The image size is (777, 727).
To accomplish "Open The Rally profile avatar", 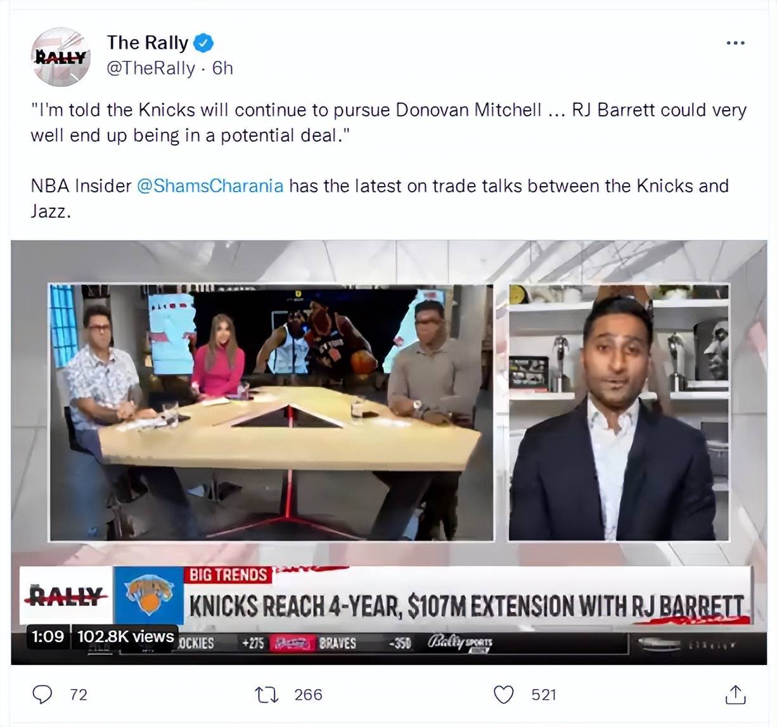I will [61, 56].
